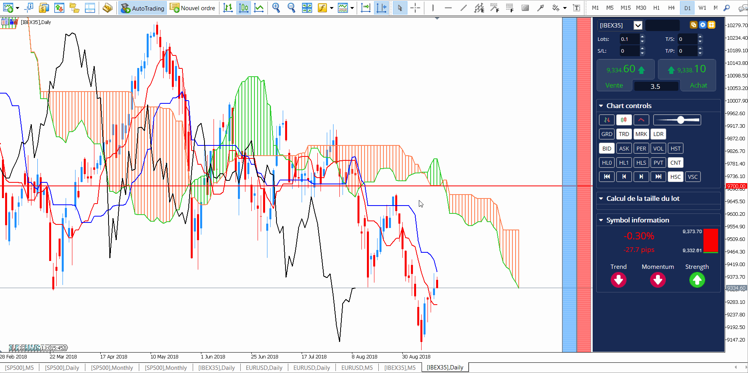Viewport: 748px width, 373px height.
Task: Collapse the Chart controls section
Action: tap(601, 106)
